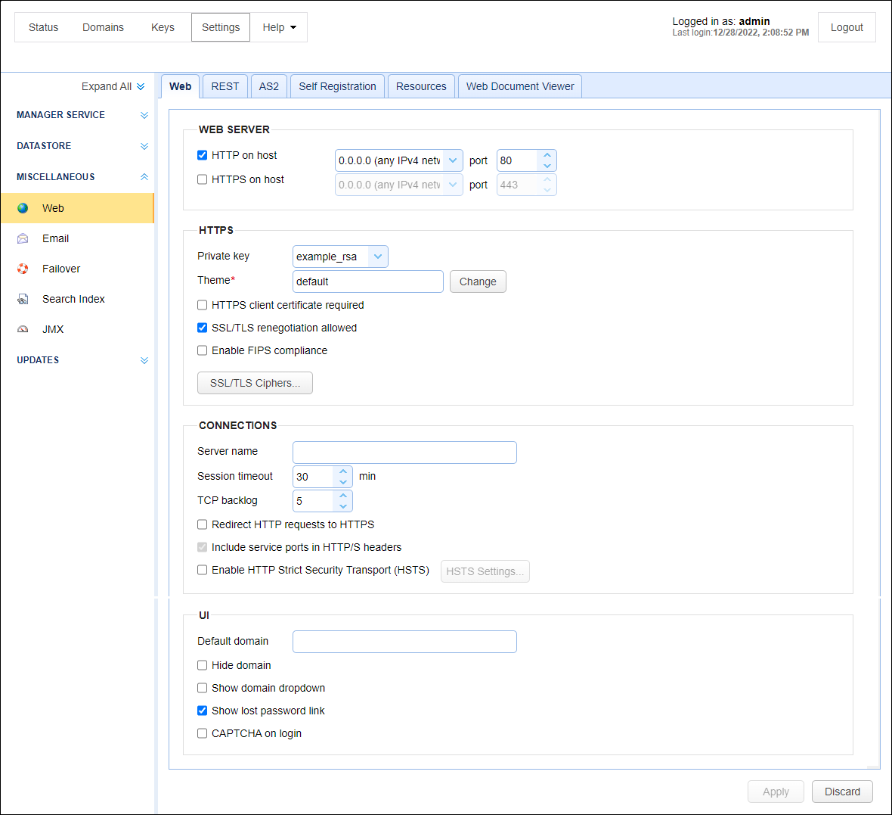Switch to the Resources tab

421,86
